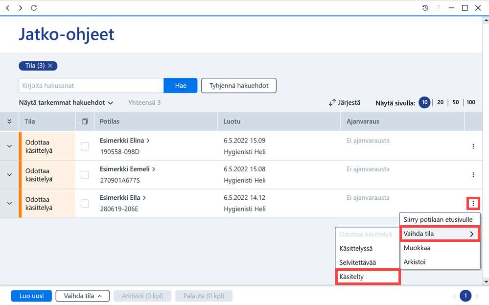Open the bottom Vaihda tila dropdown
489x305 pixels.
coord(83,296)
